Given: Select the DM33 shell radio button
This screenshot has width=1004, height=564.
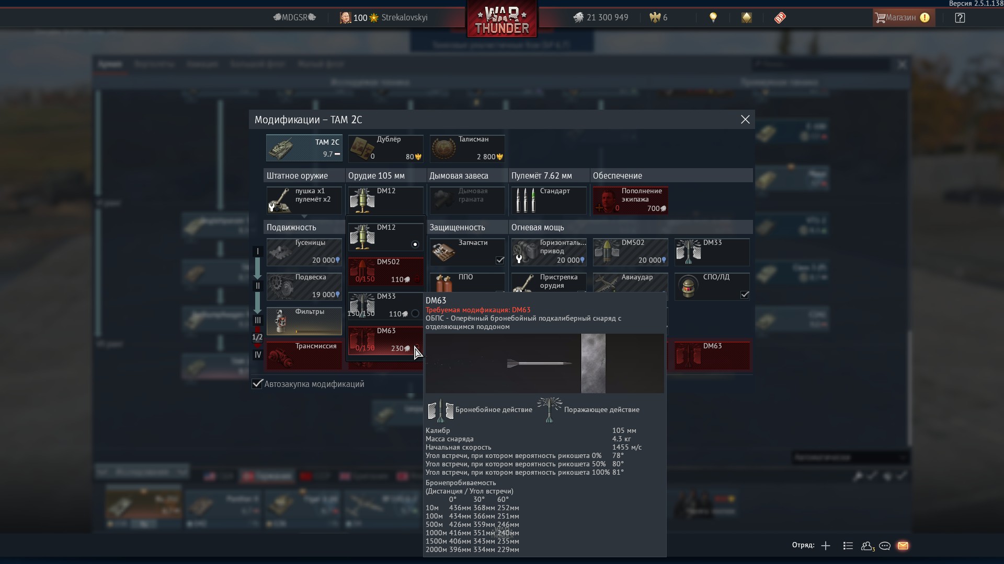Looking at the screenshot, I should pyautogui.click(x=415, y=313).
